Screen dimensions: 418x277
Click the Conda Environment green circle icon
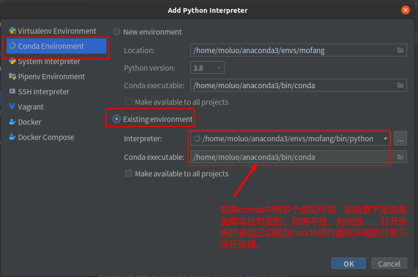coord(12,46)
